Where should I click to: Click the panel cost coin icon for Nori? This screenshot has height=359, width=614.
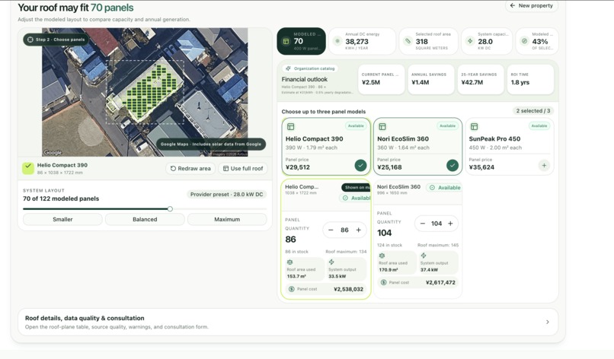click(x=383, y=282)
